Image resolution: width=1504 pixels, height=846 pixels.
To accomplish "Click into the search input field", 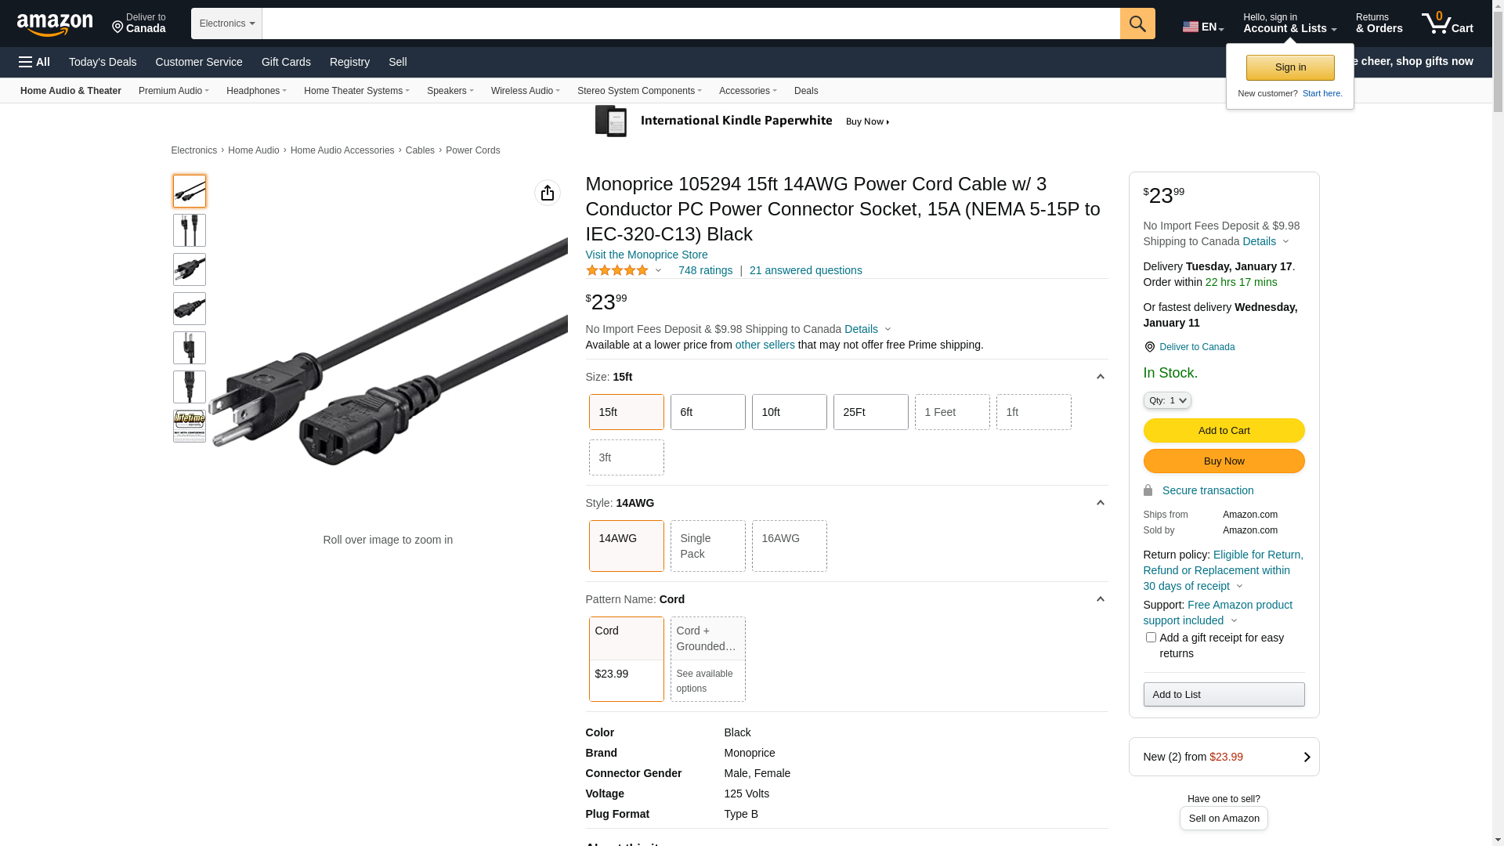I will click(689, 23).
